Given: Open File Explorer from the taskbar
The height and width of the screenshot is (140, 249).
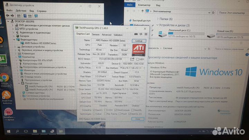Looking at the screenshot, I should coord(35,131).
